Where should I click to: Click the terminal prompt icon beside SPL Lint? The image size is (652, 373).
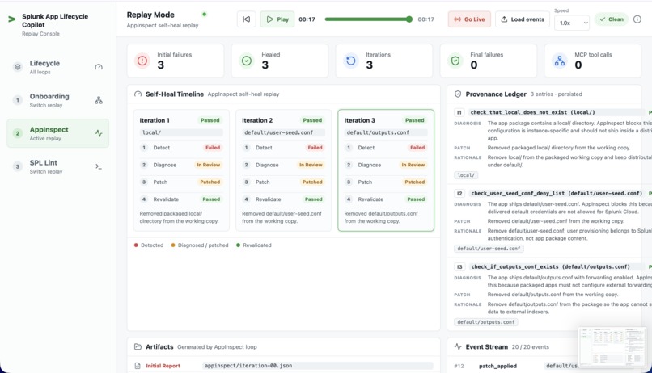pos(99,166)
